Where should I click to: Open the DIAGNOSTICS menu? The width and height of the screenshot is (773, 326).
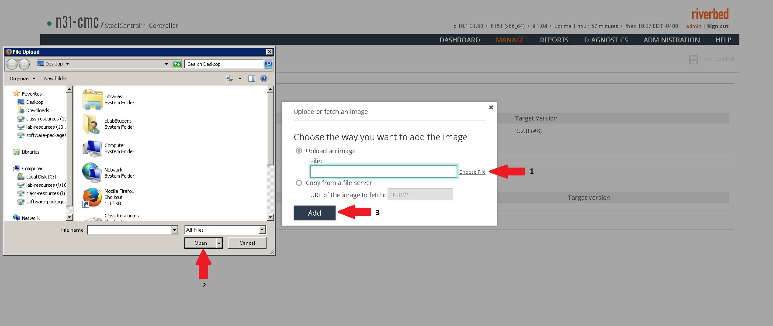tap(606, 40)
